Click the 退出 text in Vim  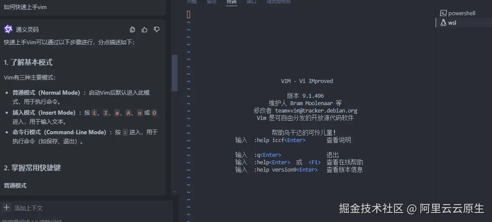pos(333,155)
